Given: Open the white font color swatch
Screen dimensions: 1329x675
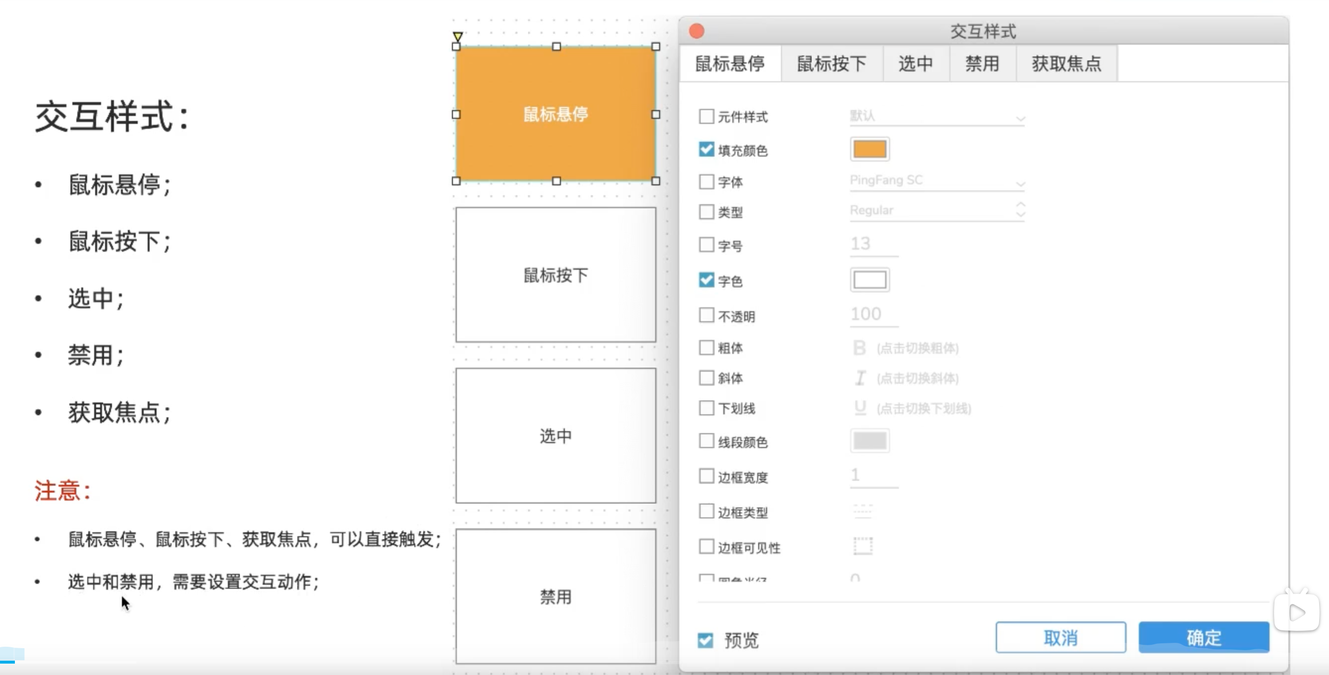Looking at the screenshot, I should [870, 280].
